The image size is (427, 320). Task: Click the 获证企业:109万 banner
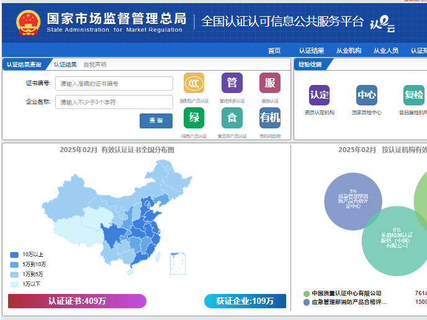(245, 301)
